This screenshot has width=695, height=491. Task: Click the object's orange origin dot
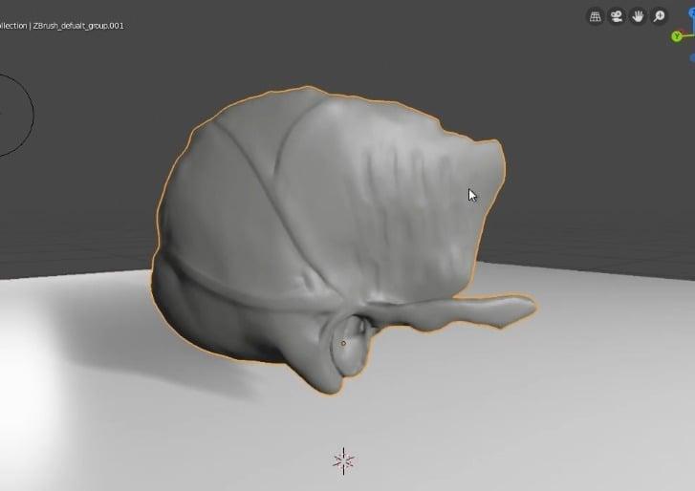click(343, 343)
